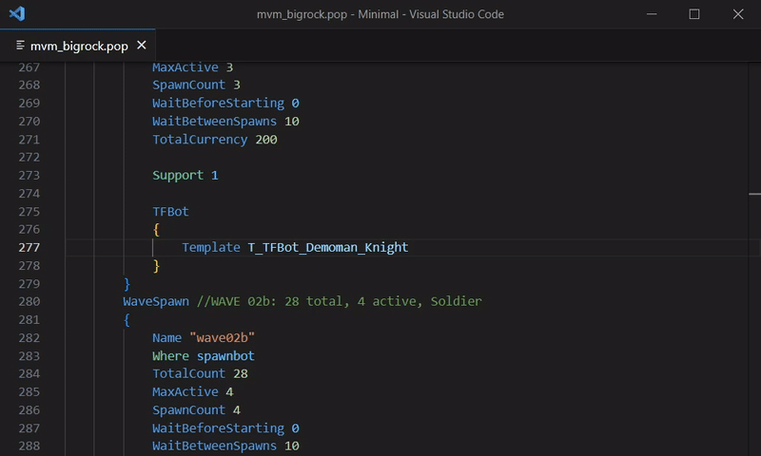
Task: Minimize the Visual Studio Code window
Action: [652, 14]
